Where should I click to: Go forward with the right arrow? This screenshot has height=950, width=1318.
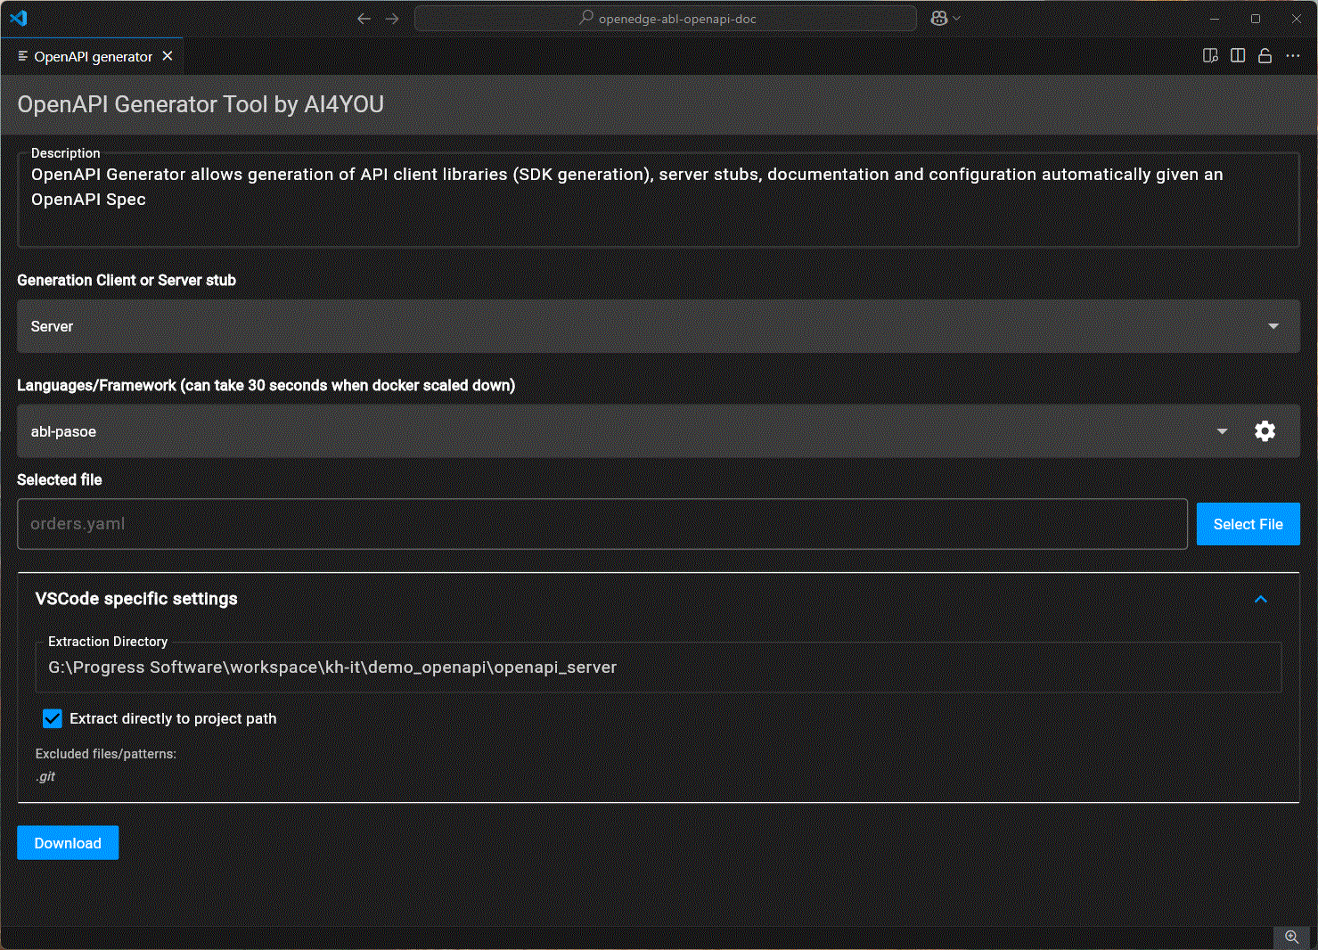click(392, 18)
